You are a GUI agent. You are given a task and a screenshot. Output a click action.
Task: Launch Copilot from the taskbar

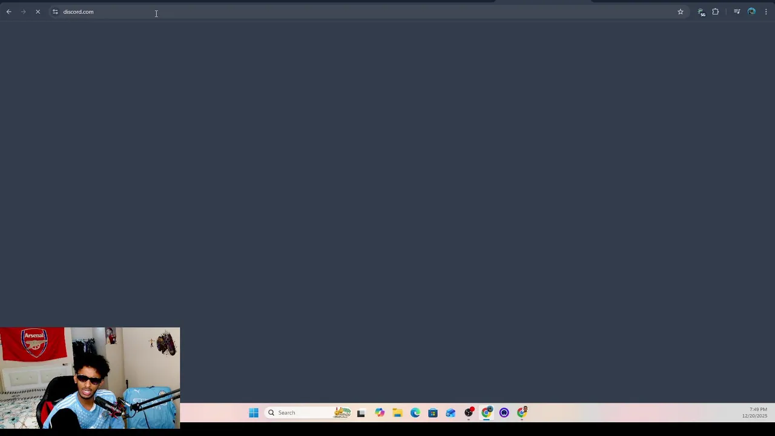pyautogui.click(x=380, y=413)
